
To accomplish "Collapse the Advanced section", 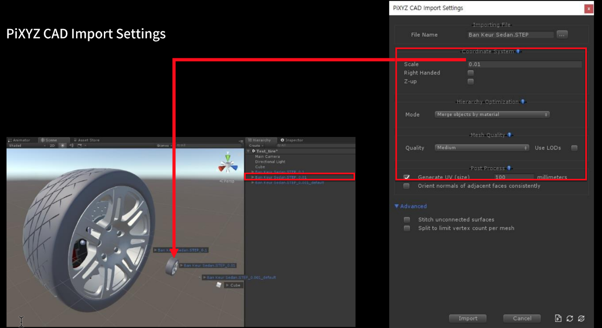I will pos(397,206).
